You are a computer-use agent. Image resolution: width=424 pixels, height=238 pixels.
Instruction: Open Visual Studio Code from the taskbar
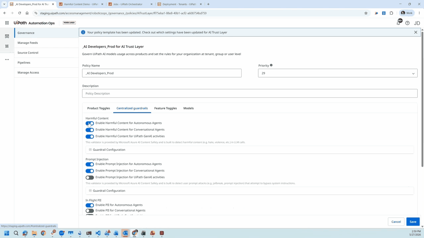click(x=98, y=233)
